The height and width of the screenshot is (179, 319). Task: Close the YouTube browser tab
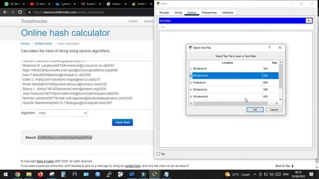coord(49,4)
